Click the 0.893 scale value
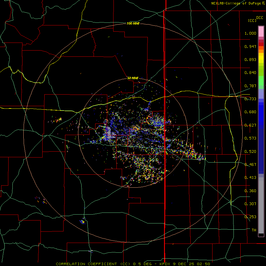 tap(250, 59)
